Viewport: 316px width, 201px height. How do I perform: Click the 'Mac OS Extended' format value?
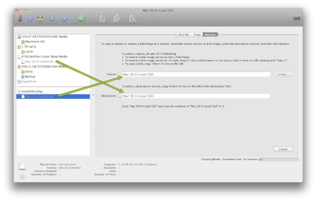click(x=70, y=168)
